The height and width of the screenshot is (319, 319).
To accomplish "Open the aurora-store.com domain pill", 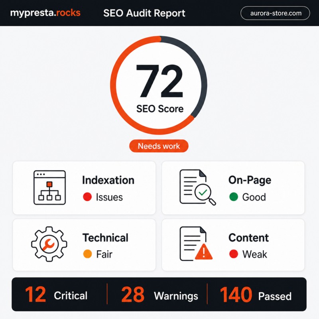I will coord(275,13).
